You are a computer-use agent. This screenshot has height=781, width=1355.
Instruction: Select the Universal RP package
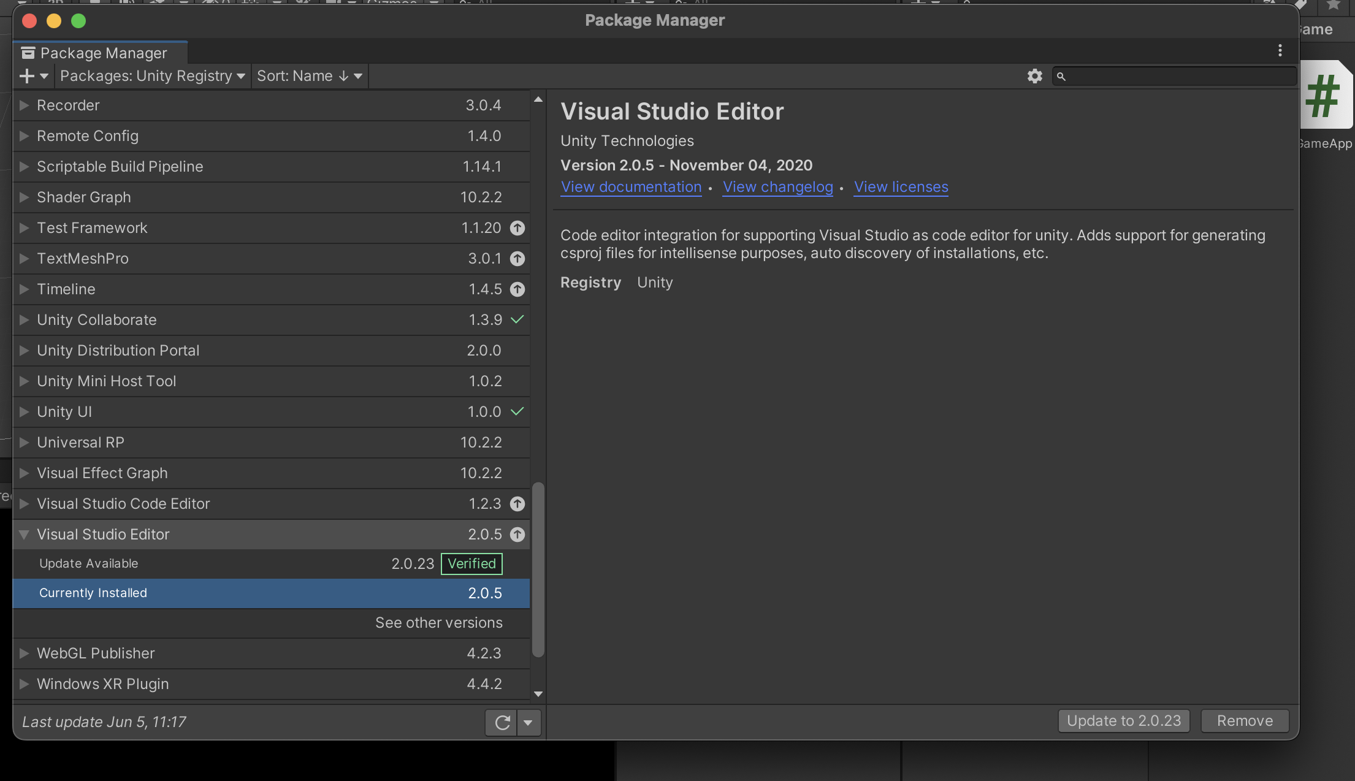[272, 443]
